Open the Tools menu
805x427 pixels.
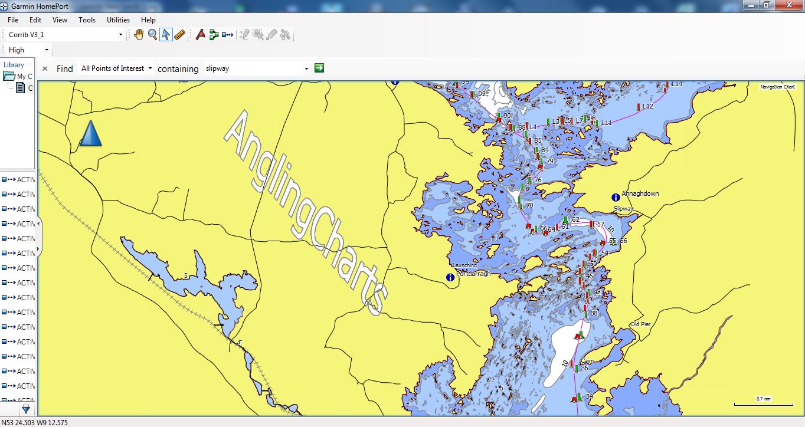click(x=87, y=20)
